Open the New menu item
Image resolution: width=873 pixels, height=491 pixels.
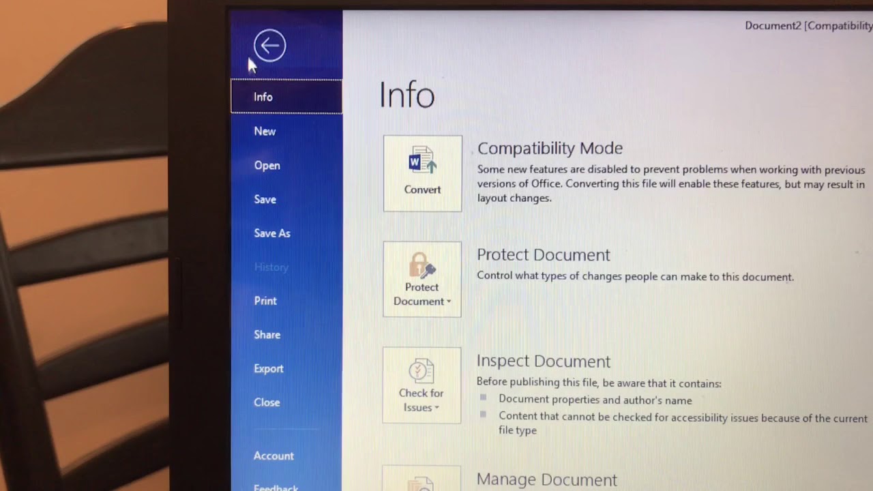265,131
